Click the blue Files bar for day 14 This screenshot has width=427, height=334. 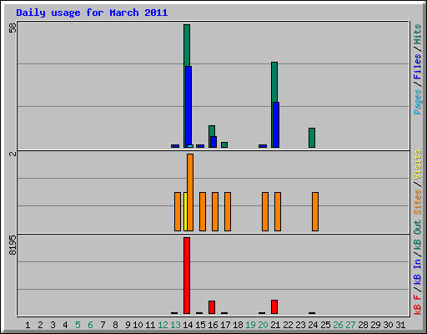coord(188,106)
